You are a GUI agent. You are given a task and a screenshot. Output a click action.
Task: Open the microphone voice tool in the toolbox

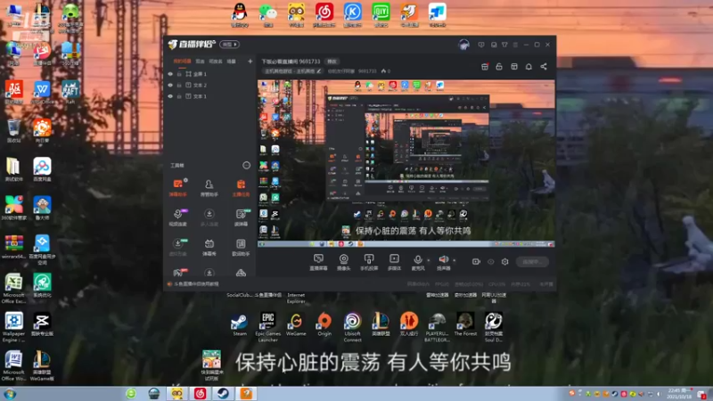point(177,217)
